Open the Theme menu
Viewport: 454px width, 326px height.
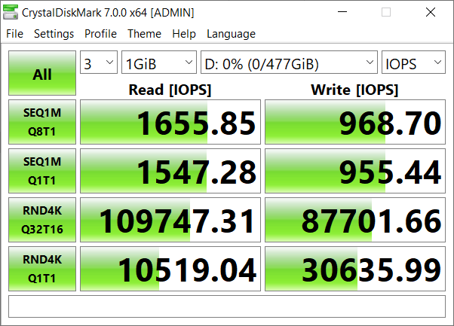coord(144,34)
